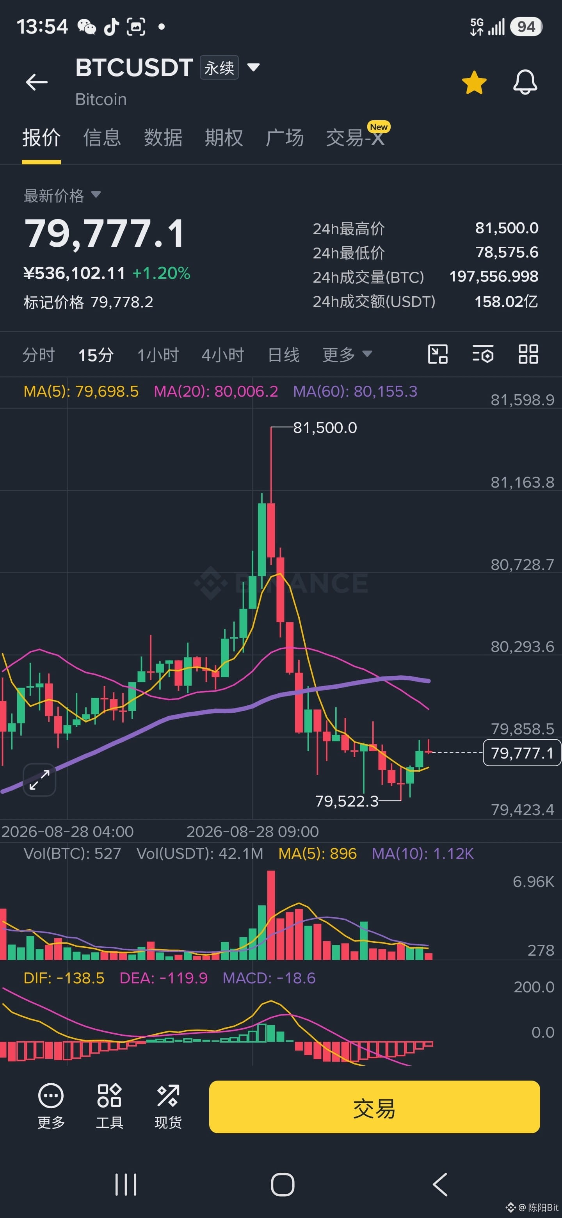Tap the volume MA(10): 1.12K label
This screenshot has width=562, height=1218.
click(x=423, y=853)
